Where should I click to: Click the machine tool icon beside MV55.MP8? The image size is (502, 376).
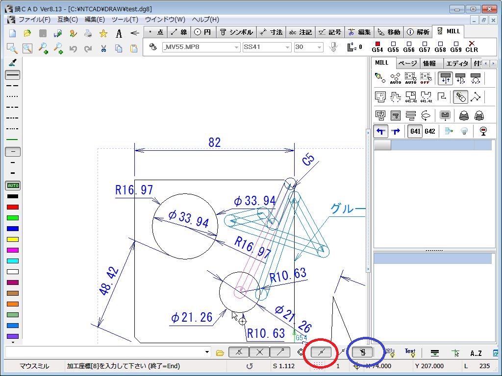(153, 47)
